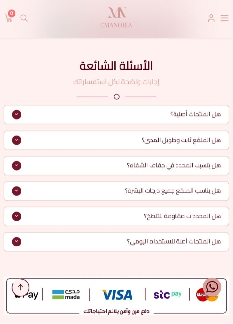Expand chevron for الملمّع ثابت وطويل المدى

click(x=16, y=140)
